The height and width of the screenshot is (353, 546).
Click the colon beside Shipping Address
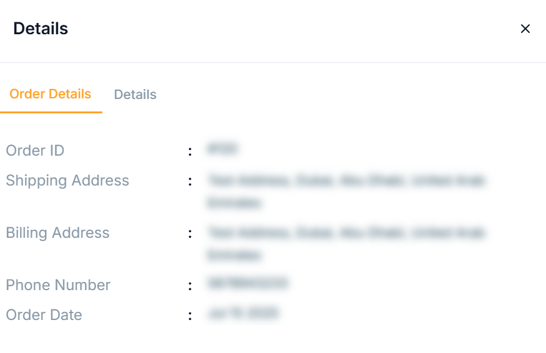click(190, 181)
